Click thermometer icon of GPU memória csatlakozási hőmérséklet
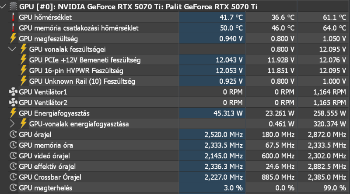350x194 pixels. pos(13,28)
